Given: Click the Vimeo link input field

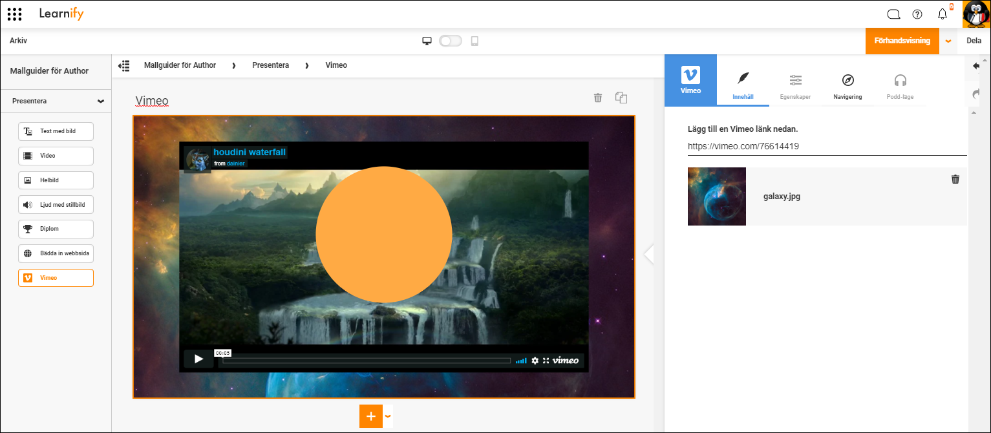Looking at the screenshot, I should (x=827, y=147).
